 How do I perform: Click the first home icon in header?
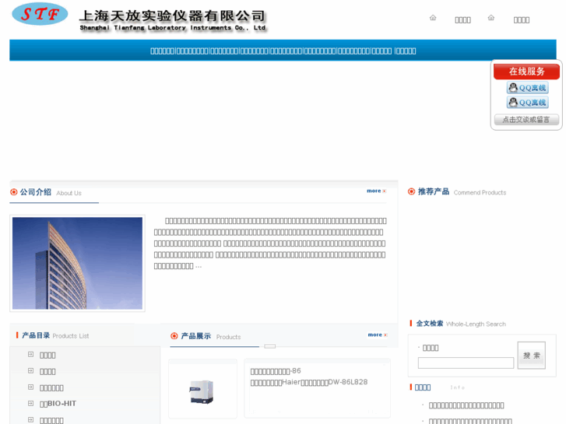coord(433,18)
